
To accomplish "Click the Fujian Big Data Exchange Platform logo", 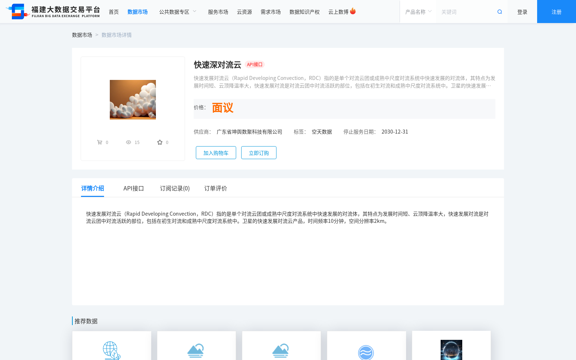I will click(x=53, y=12).
